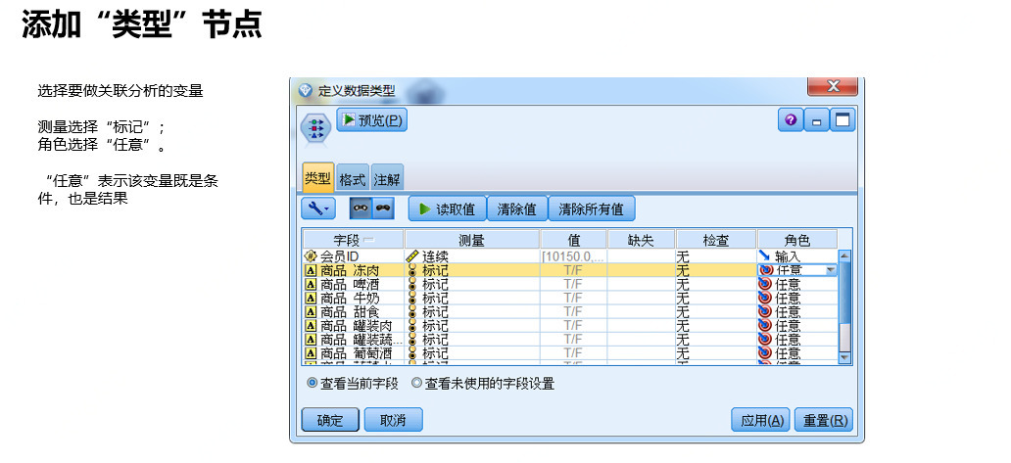Click the 标记 flag icon for 商品_罐装肉

[412, 326]
